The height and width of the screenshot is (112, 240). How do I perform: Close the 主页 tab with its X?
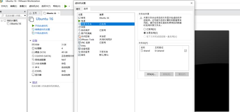(40, 13)
